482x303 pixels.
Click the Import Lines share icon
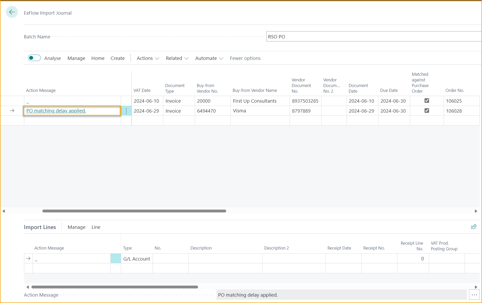pyautogui.click(x=474, y=226)
